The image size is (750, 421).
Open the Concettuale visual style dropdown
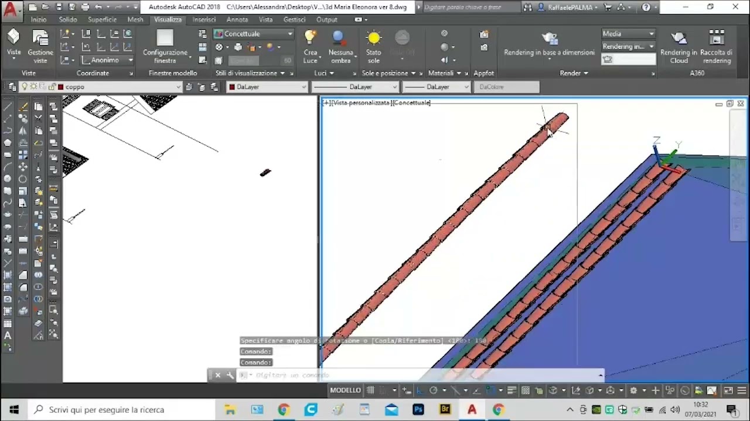point(253,34)
